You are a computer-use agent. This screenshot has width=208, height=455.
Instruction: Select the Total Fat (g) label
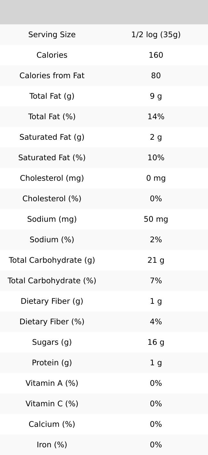pos(52,96)
